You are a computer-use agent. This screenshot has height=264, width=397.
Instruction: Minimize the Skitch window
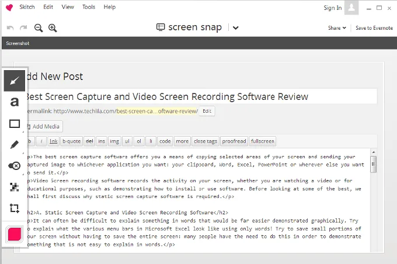coord(369,8)
